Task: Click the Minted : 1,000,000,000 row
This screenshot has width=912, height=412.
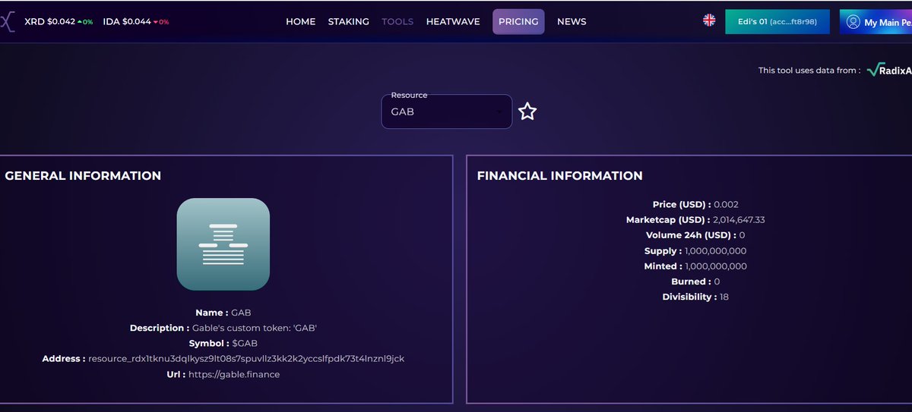Action: click(x=695, y=266)
